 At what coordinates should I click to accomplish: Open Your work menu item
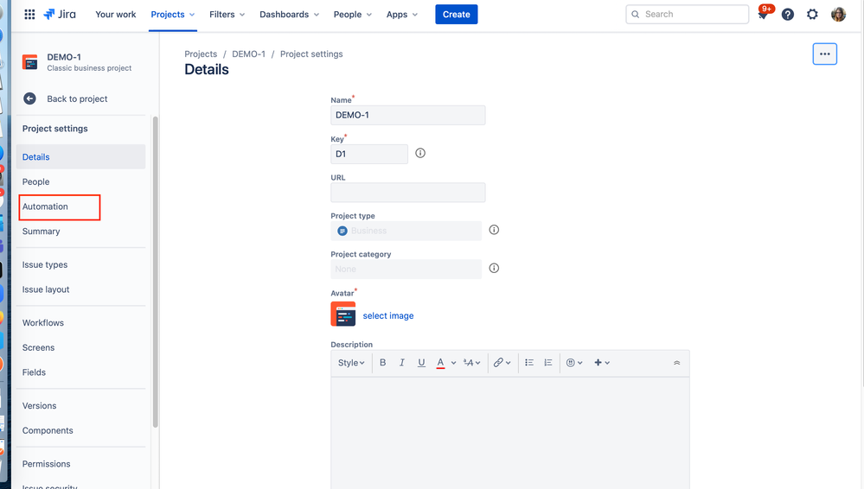(116, 15)
